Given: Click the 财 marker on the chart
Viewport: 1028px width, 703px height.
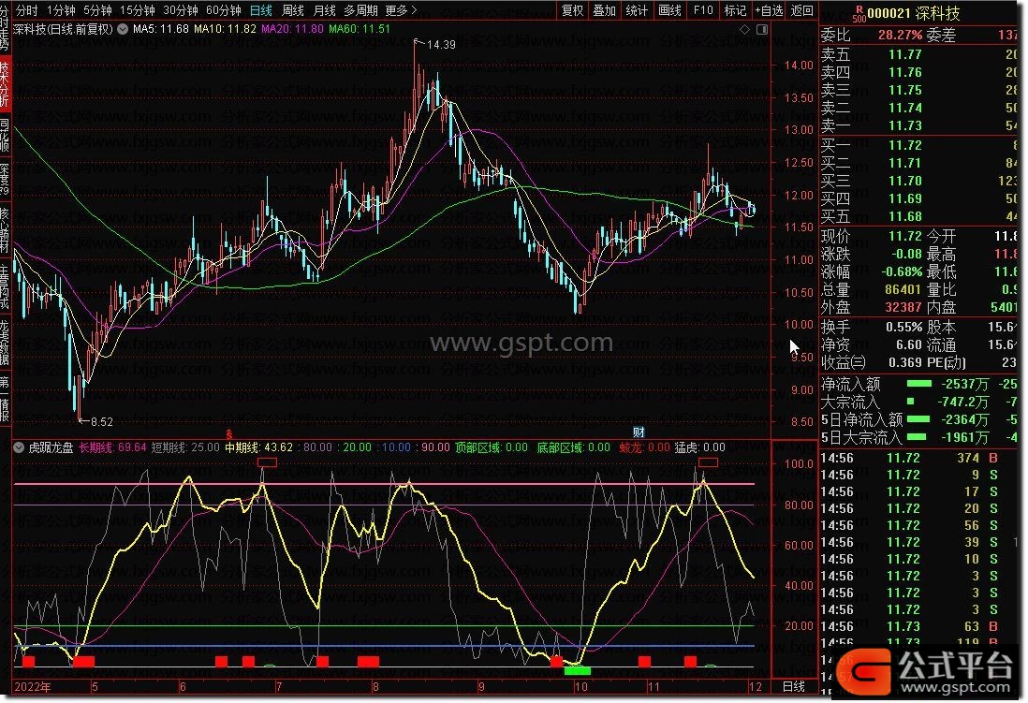Looking at the screenshot, I should pos(639,432).
